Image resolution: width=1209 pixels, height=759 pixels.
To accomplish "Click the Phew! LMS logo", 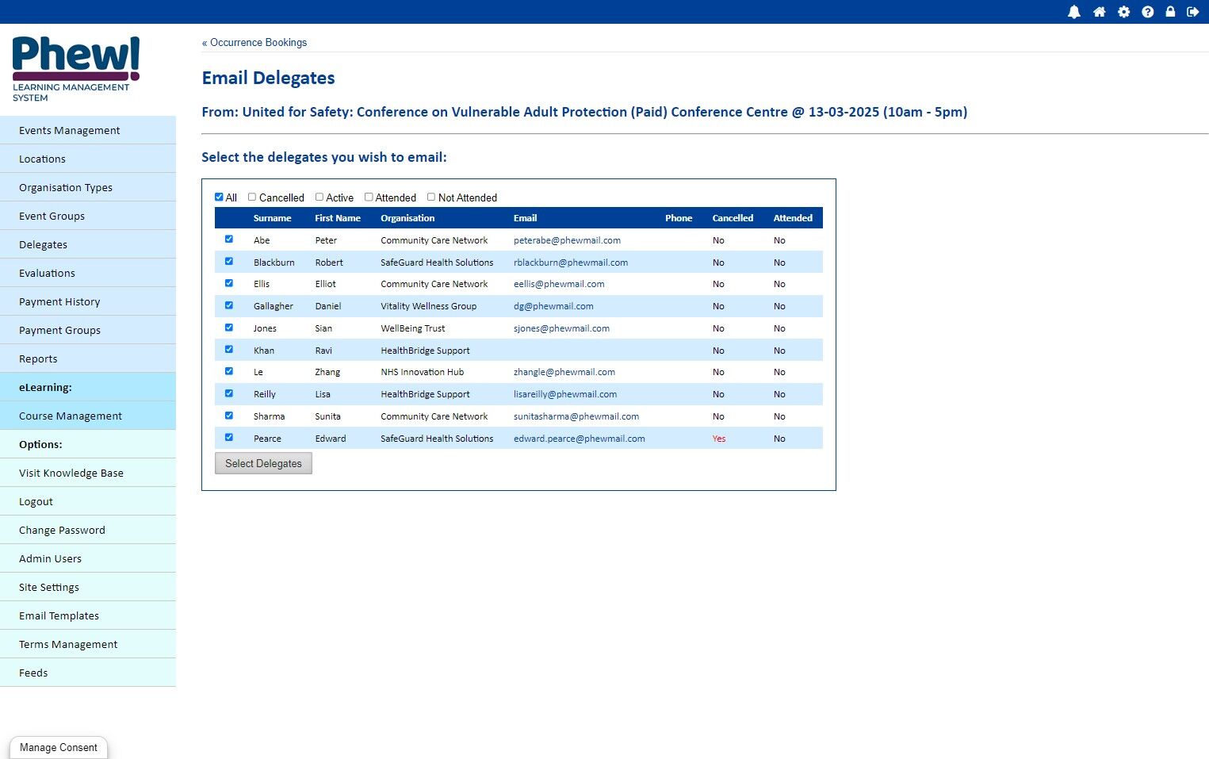I will pos(76,69).
